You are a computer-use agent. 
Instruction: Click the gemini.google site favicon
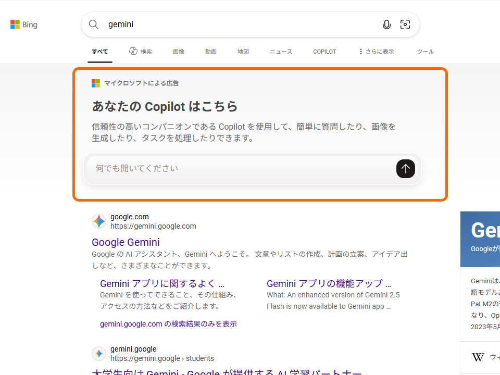point(99,353)
